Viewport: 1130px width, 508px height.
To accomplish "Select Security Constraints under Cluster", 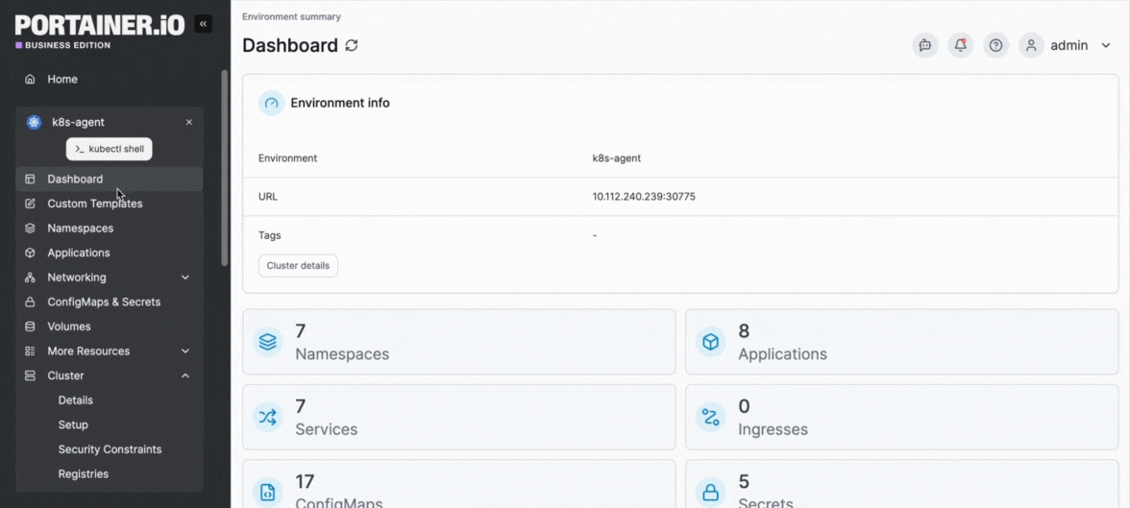I will click(110, 449).
